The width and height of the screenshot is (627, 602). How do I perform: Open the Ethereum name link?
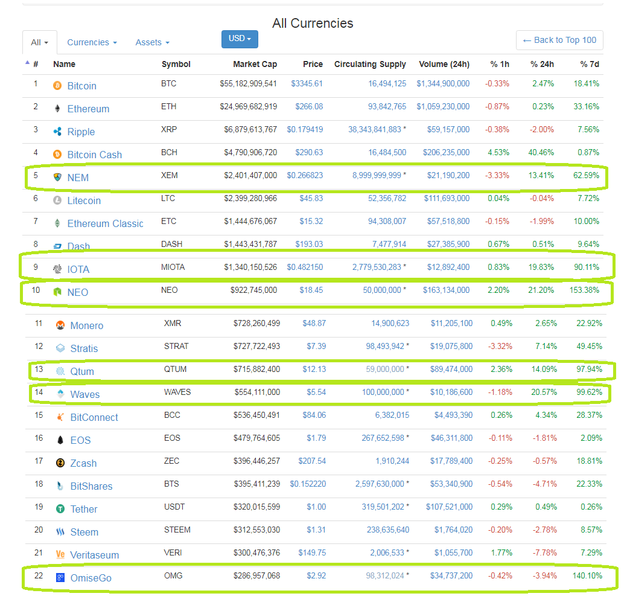(88, 109)
